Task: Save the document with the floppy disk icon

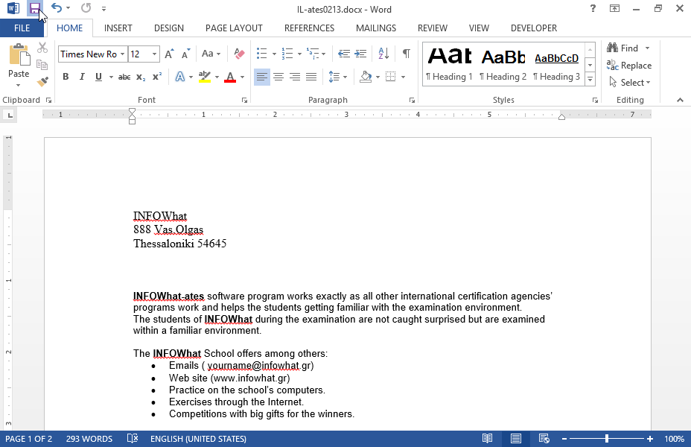Action: pos(34,8)
